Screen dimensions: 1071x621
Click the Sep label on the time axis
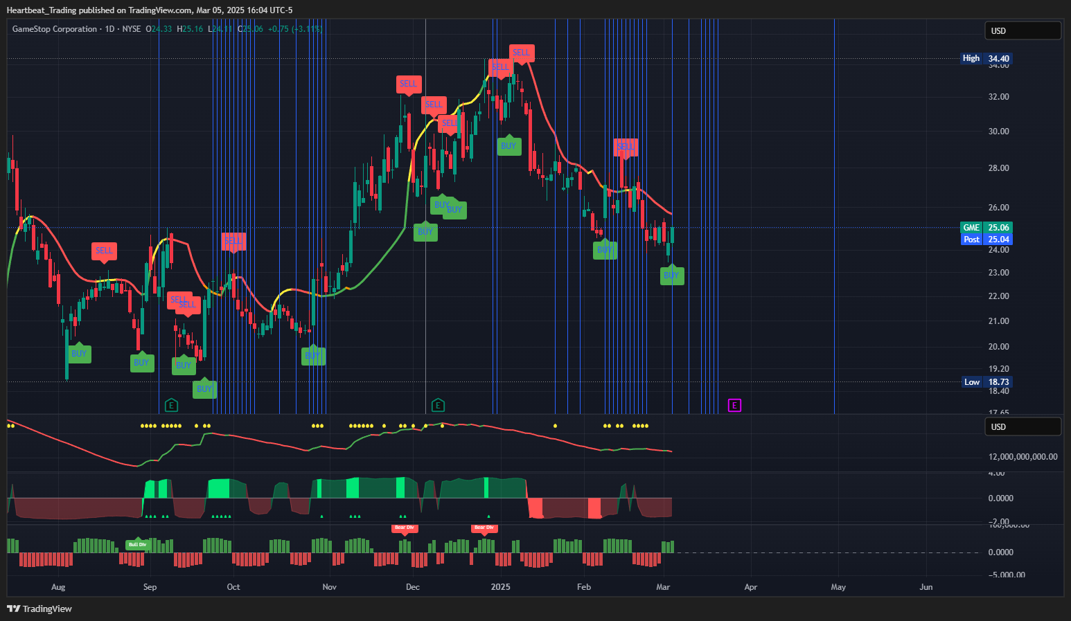point(150,587)
